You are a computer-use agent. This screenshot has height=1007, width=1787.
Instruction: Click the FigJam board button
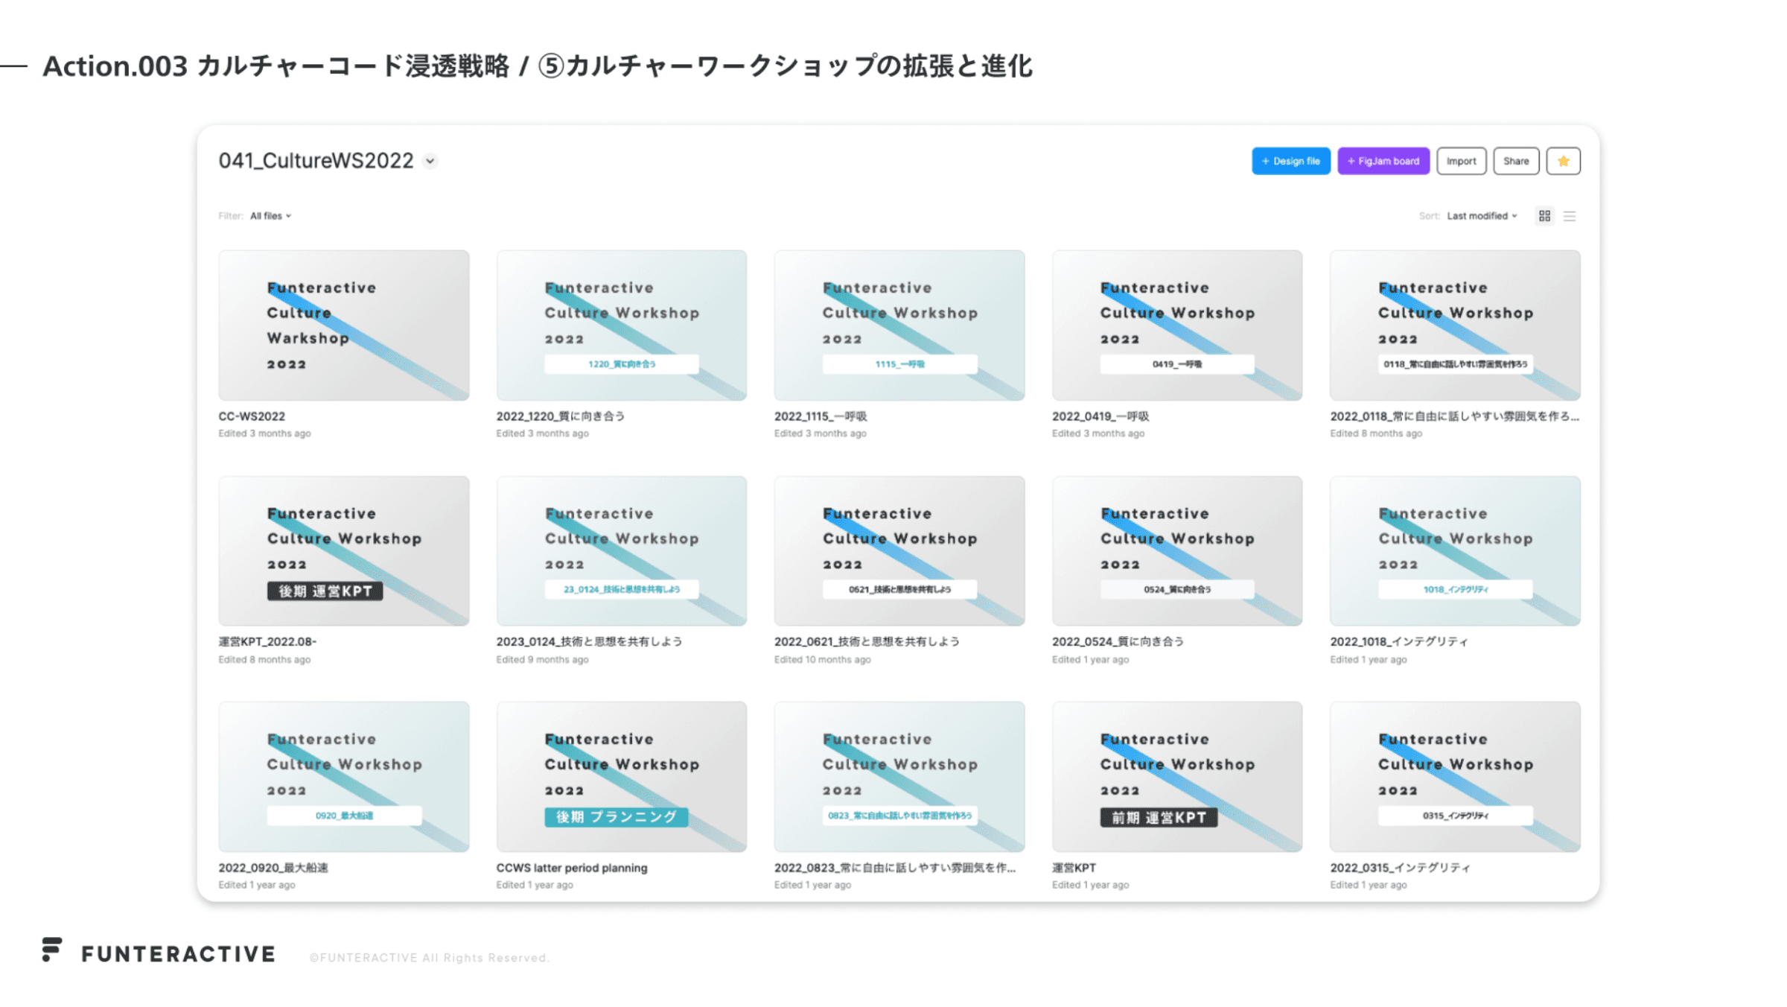pyautogui.click(x=1383, y=161)
